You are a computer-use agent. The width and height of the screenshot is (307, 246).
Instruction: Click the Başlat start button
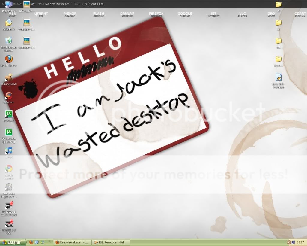(12, 242)
